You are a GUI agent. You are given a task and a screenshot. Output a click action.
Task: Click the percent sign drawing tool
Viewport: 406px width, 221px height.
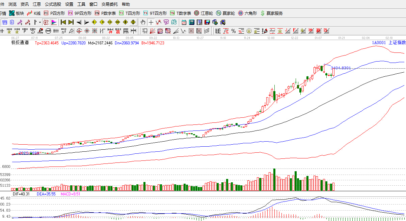[x=234, y=31]
